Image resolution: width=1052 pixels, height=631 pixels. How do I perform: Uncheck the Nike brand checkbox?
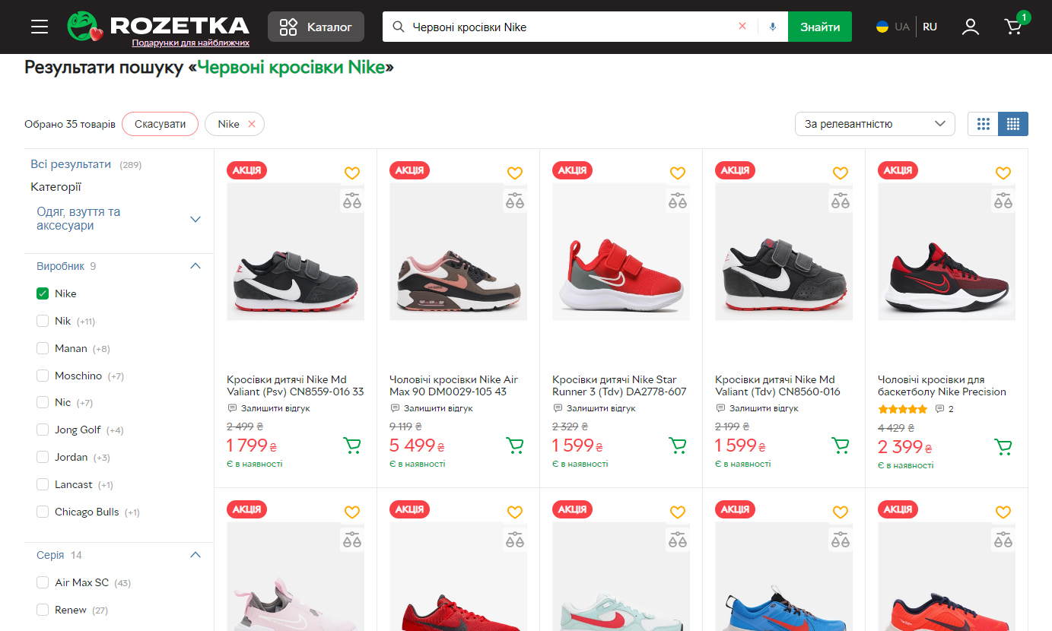(43, 293)
